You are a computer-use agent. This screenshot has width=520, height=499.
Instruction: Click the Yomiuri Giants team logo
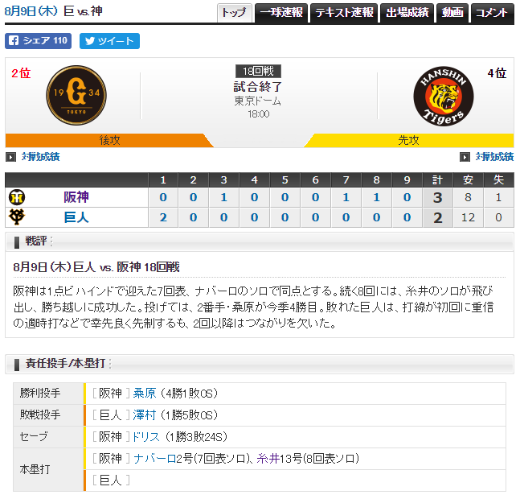[76, 95]
